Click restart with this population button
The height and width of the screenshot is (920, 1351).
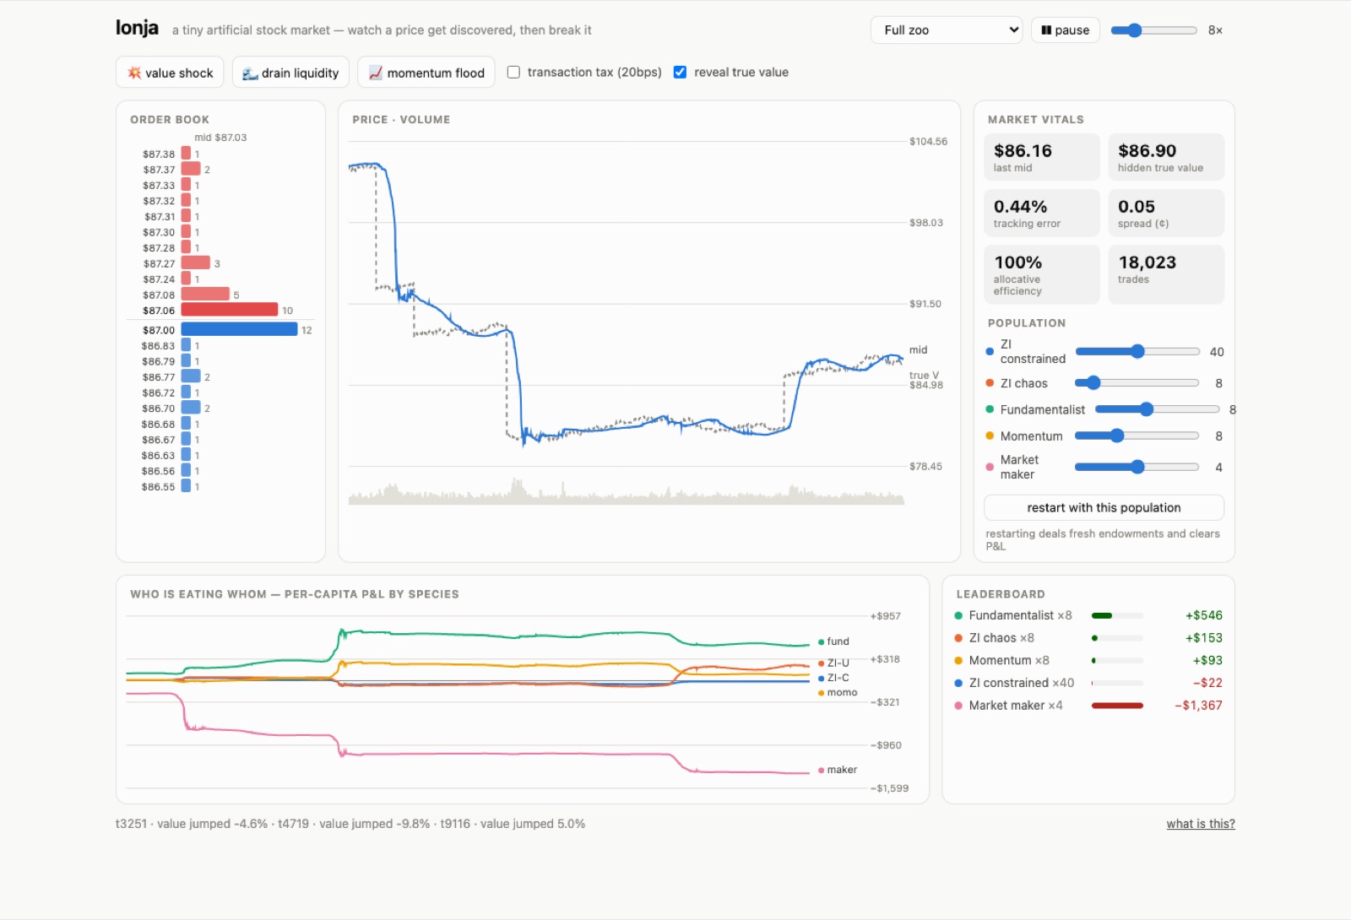point(1104,507)
